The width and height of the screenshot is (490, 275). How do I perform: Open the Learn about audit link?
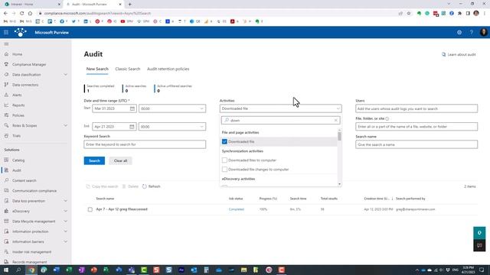(x=459, y=54)
